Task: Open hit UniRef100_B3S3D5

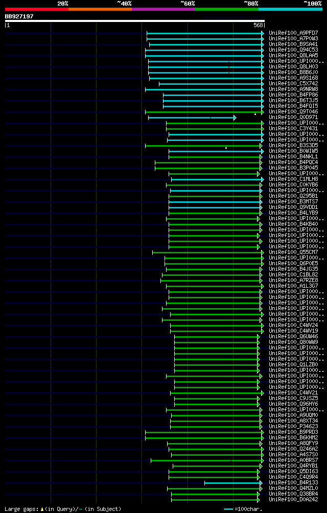Action: [293, 146]
